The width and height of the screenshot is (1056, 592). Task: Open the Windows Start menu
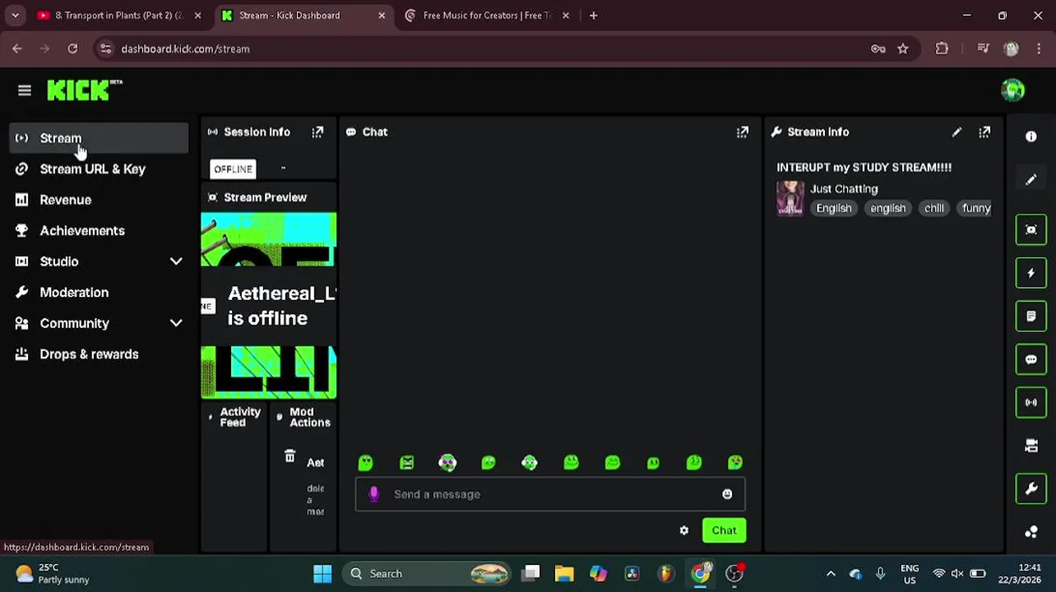coord(322,573)
